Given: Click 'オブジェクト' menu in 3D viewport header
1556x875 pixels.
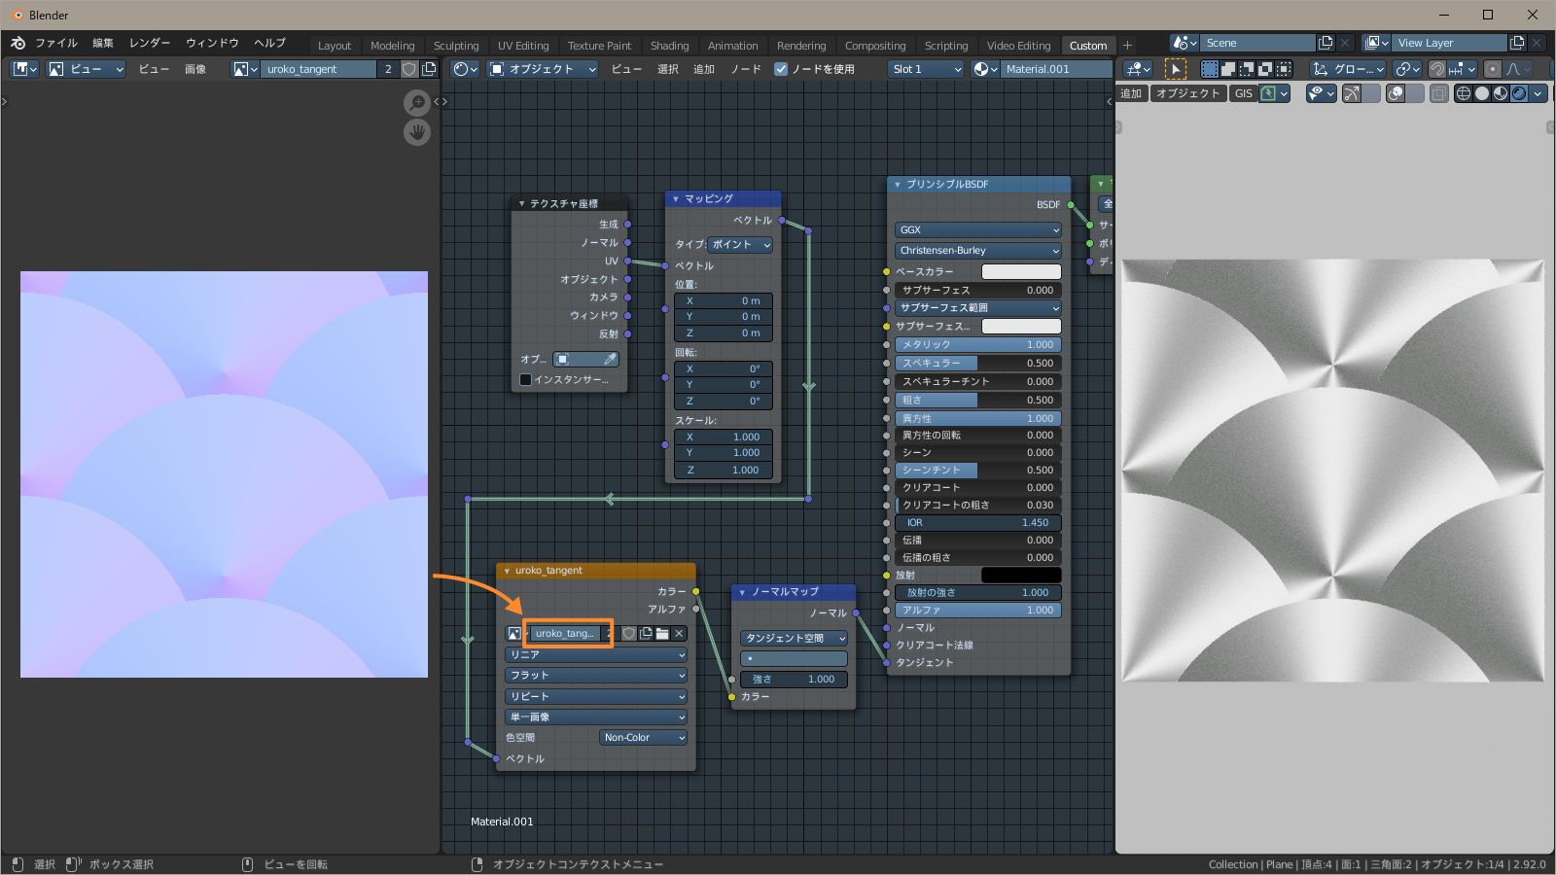Looking at the screenshot, I should [x=1187, y=93].
